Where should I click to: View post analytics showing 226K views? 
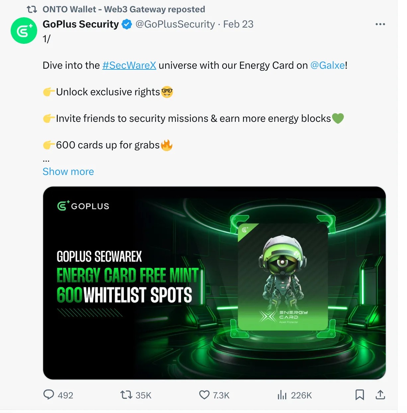pyautogui.click(x=282, y=395)
